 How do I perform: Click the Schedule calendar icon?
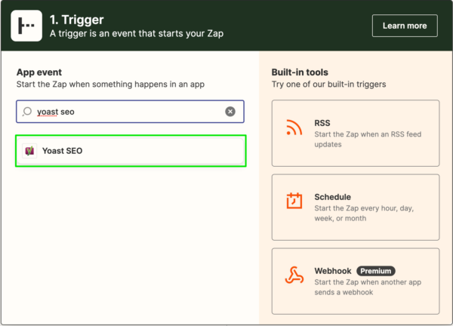(x=294, y=201)
